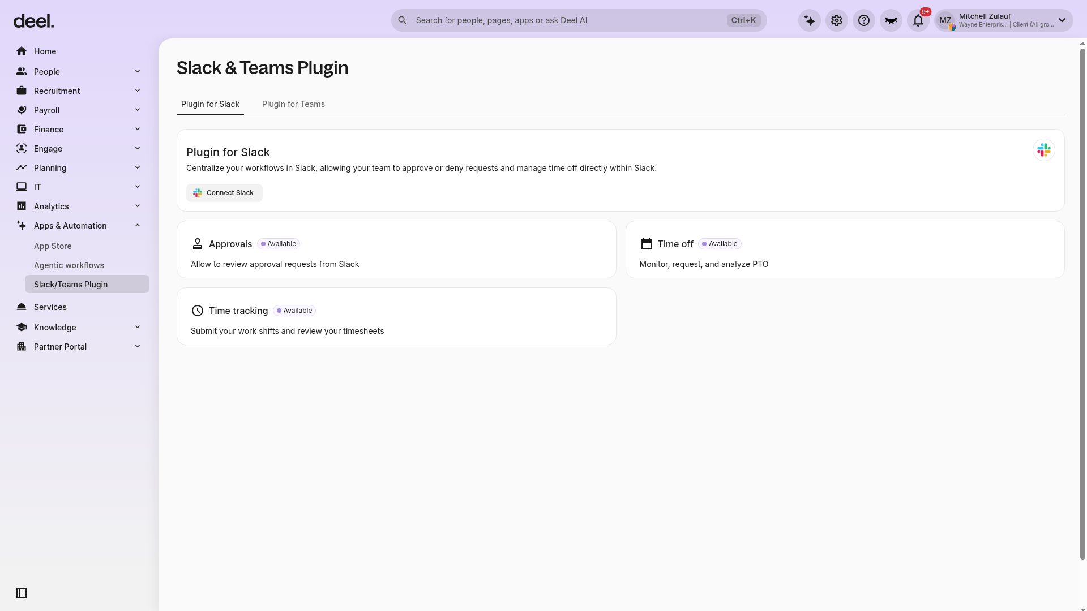Click the Recruitment briefcase icon
Image resolution: width=1087 pixels, height=611 pixels.
pyautogui.click(x=22, y=91)
